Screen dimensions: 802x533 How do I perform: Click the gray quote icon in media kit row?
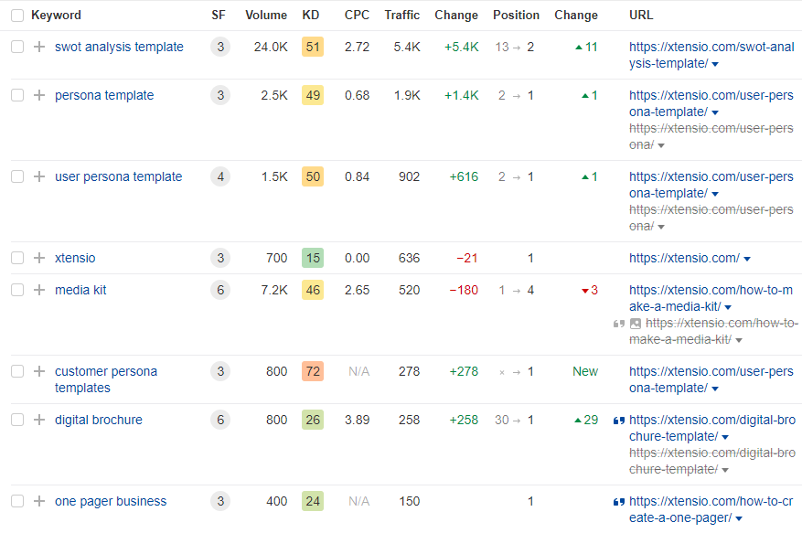619,324
